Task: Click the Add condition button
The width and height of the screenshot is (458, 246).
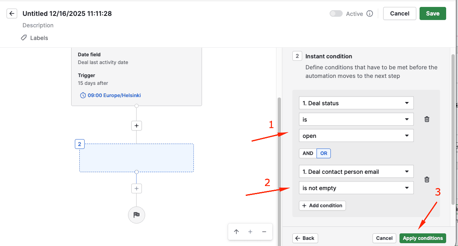Action: (x=322, y=206)
